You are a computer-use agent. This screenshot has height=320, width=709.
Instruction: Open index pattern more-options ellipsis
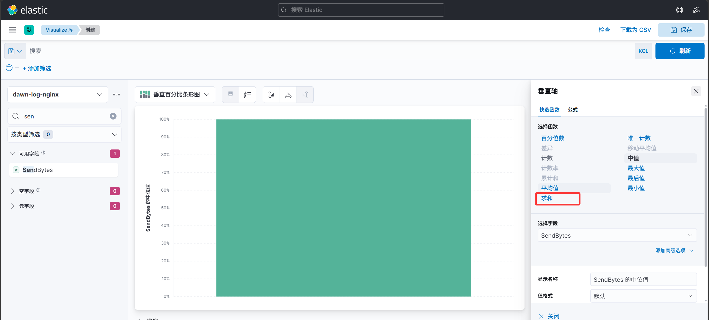117,95
